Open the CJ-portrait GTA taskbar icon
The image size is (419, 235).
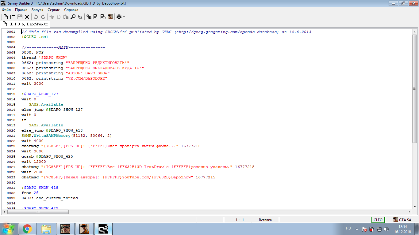(84, 229)
